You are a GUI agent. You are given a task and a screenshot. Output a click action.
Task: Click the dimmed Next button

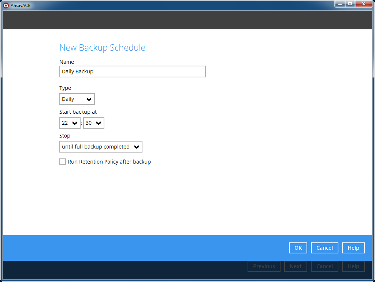(296, 266)
